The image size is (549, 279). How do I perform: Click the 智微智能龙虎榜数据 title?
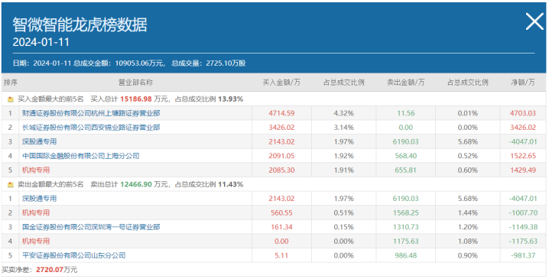[x=80, y=25]
